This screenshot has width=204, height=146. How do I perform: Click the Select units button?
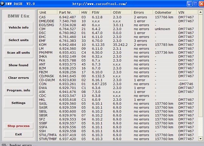tap(19, 40)
